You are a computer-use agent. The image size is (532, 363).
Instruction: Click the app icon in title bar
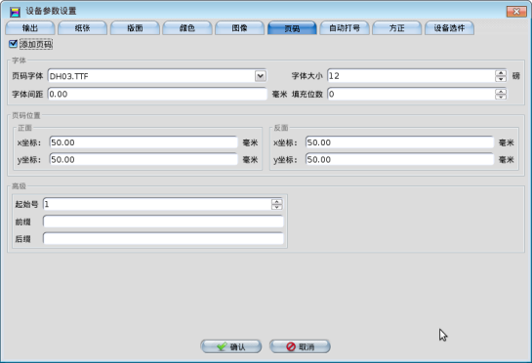15,12
